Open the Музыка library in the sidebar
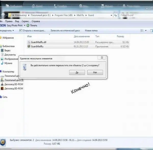Screen dimensions: 153x150 click(8, 63)
